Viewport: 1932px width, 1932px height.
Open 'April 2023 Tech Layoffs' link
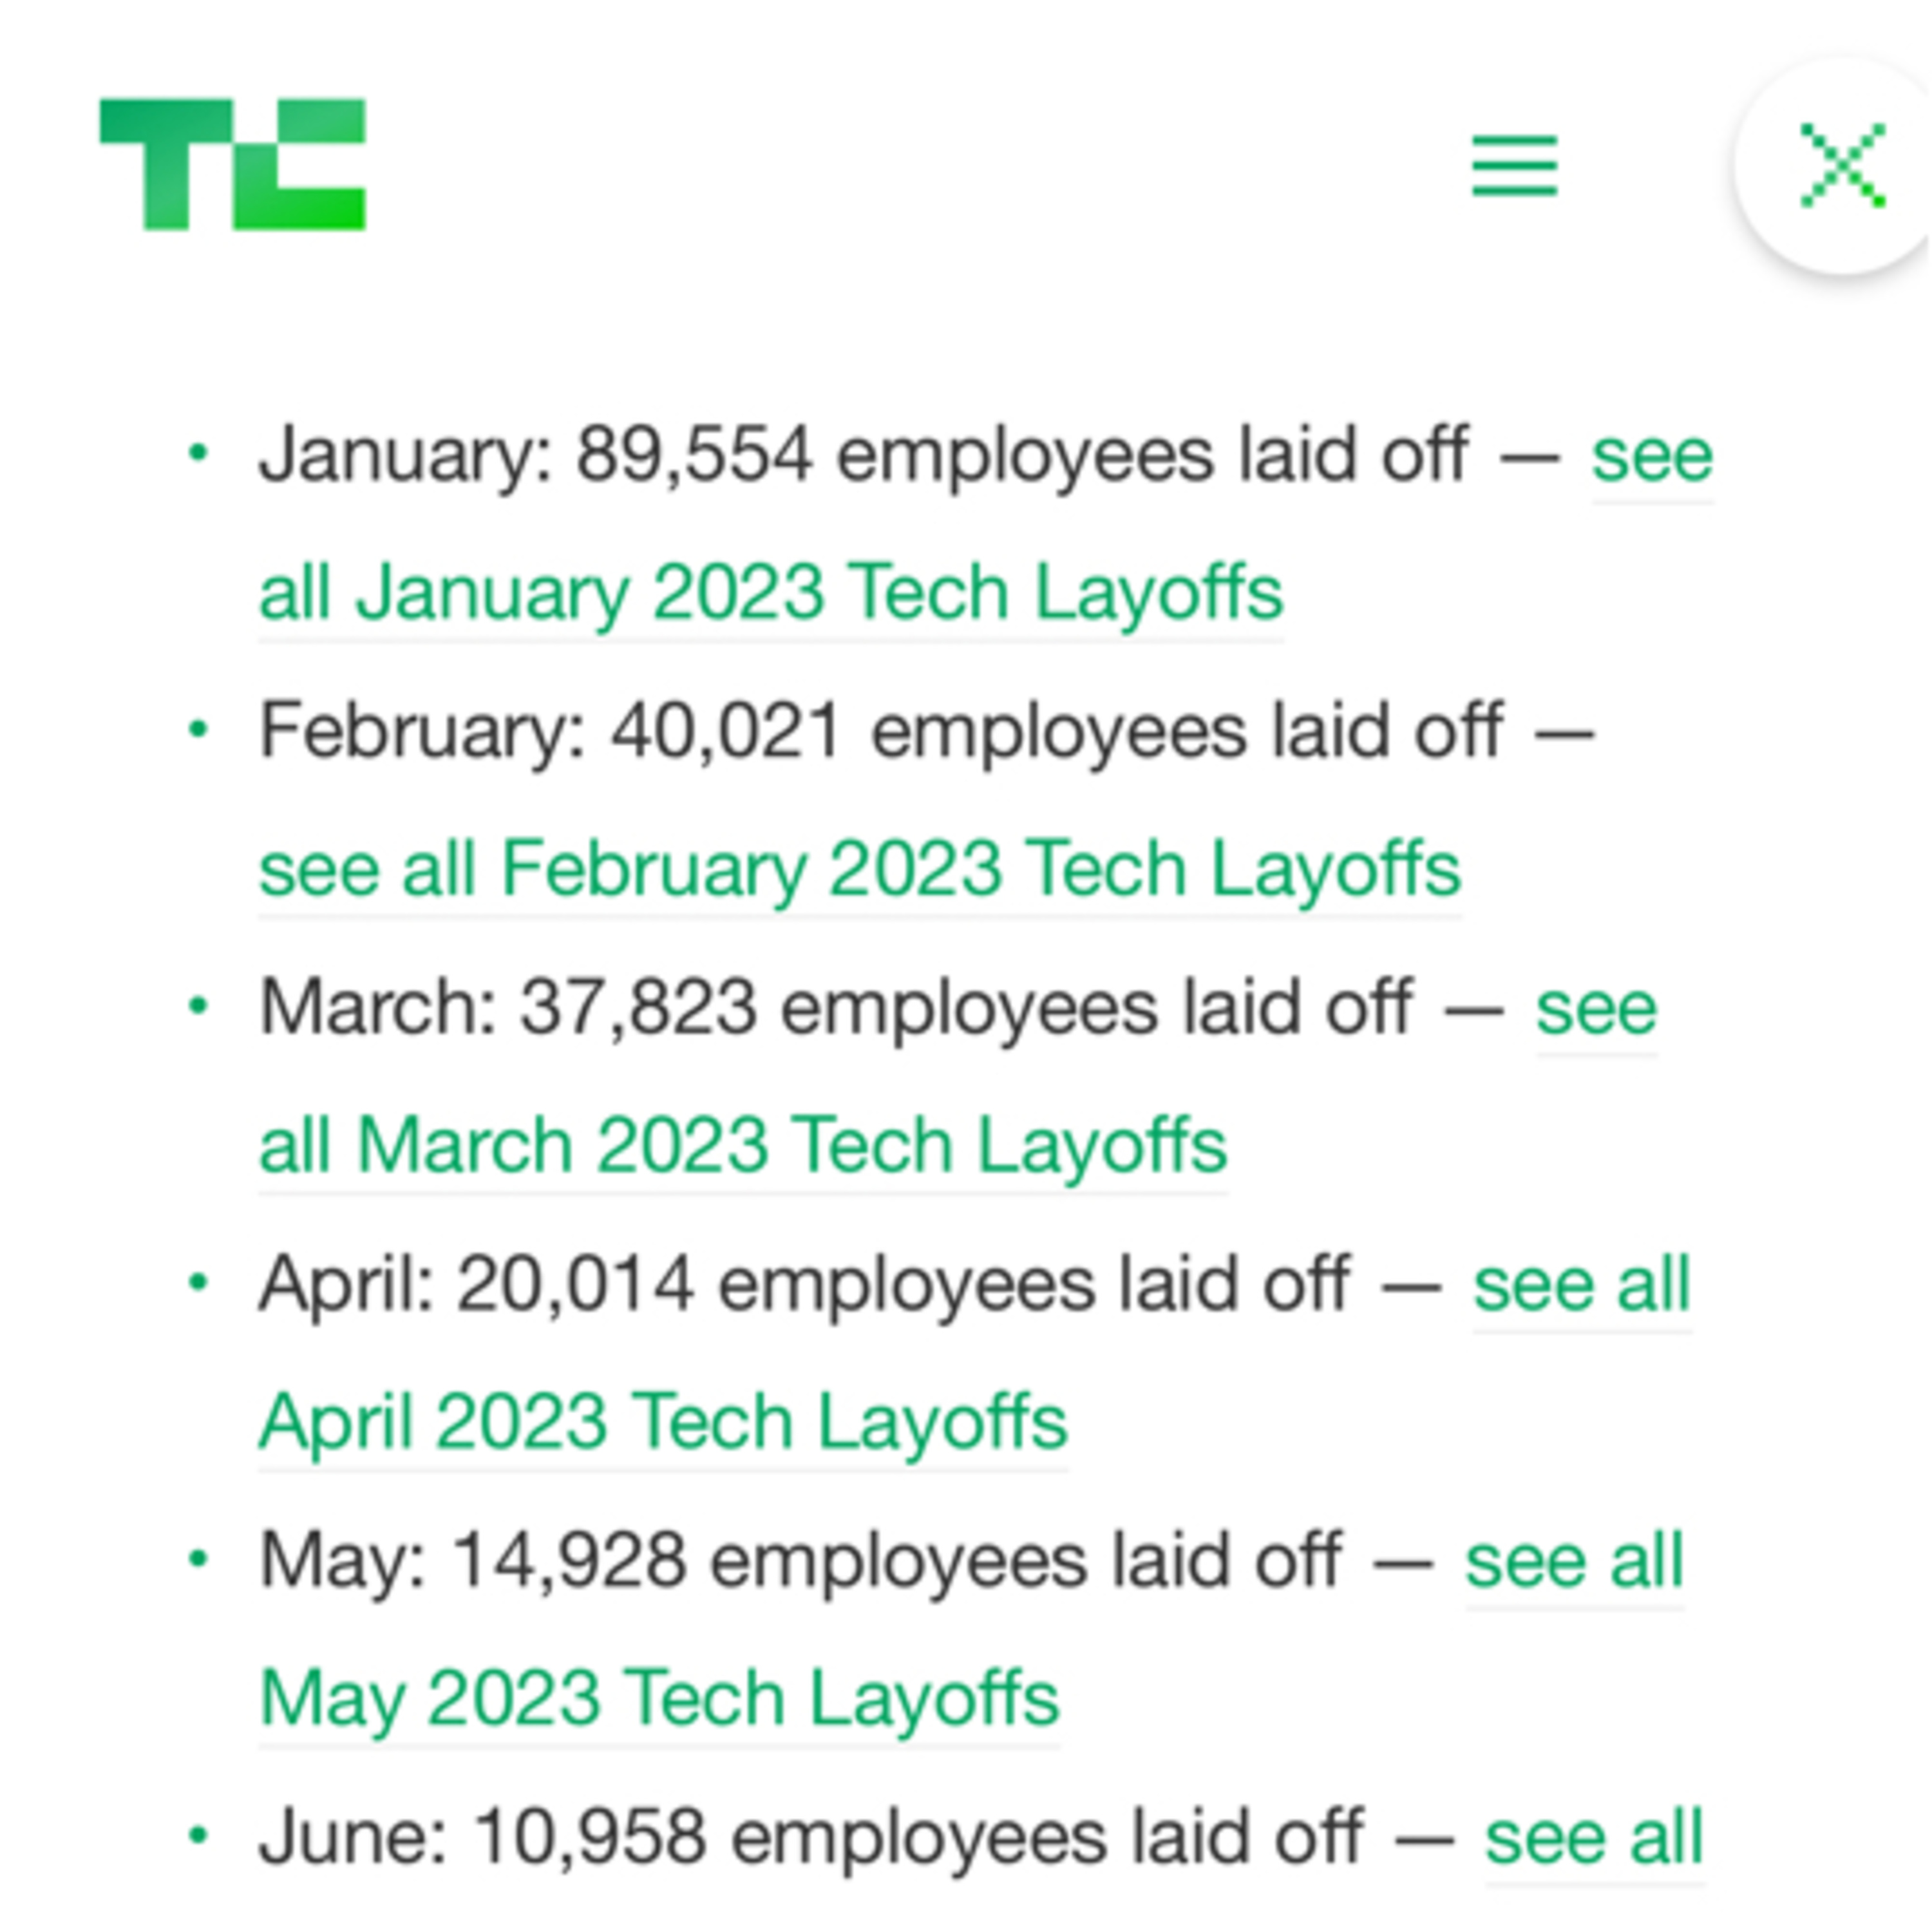tap(663, 1423)
